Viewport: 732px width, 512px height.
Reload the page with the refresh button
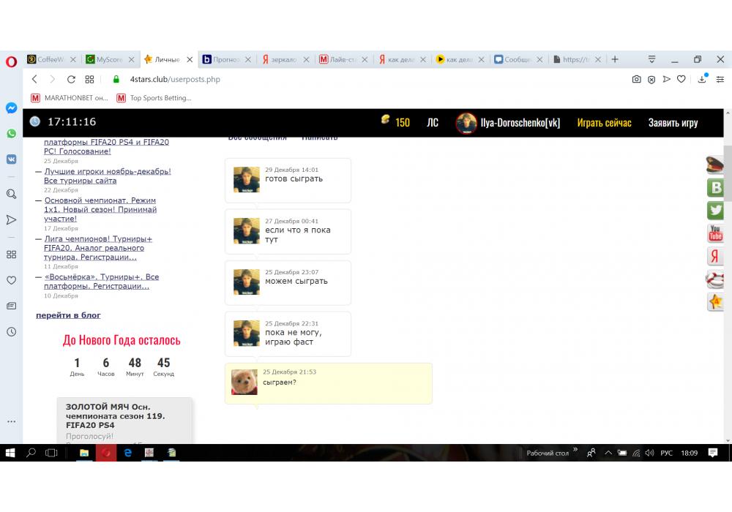tap(71, 79)
